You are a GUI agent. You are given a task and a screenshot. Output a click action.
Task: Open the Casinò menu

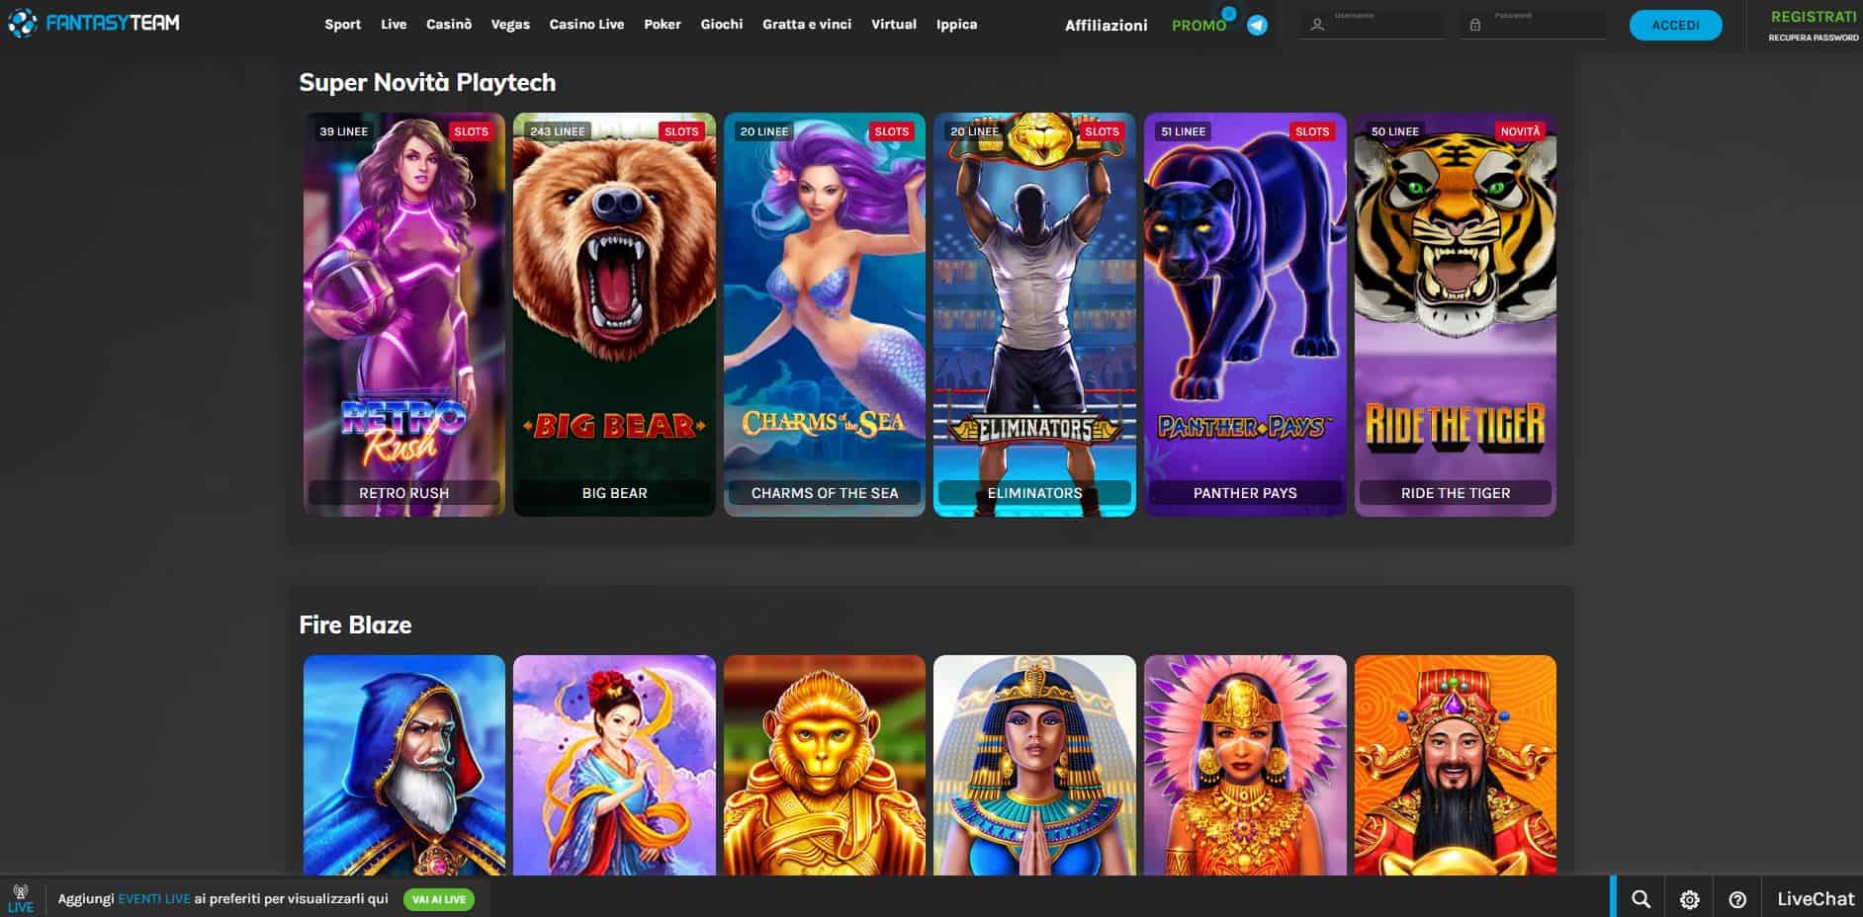[x=448, y=24]
